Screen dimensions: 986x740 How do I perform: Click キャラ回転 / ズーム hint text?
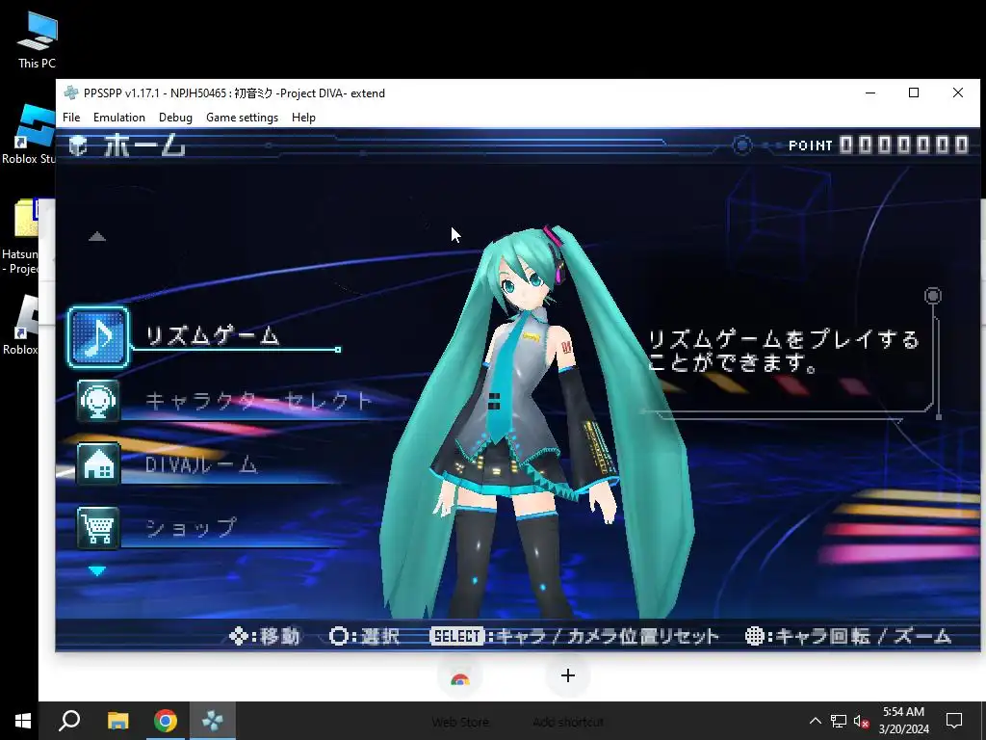pyautogui.click(x=863, y=636)
